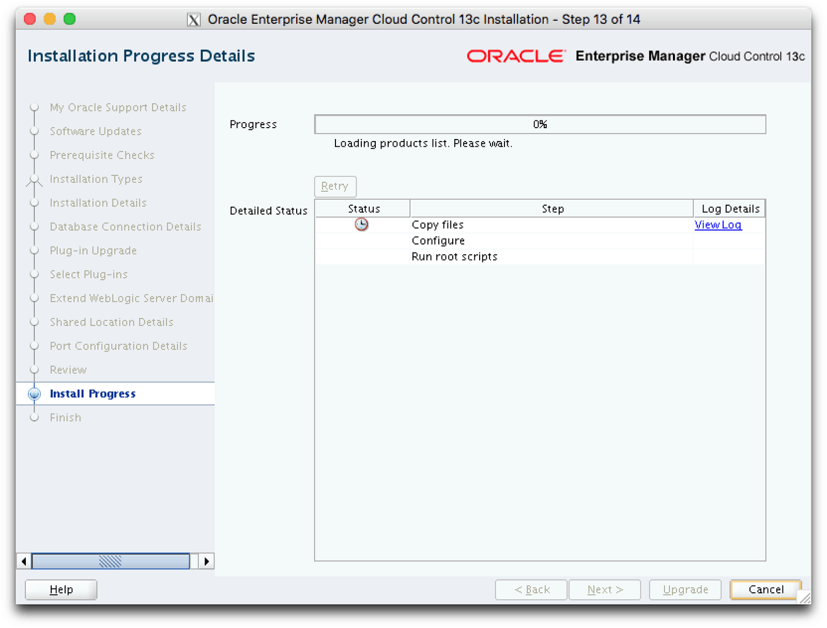Click the Help button
This screenshot has width=827, height=628.
(x=61, y=589)
